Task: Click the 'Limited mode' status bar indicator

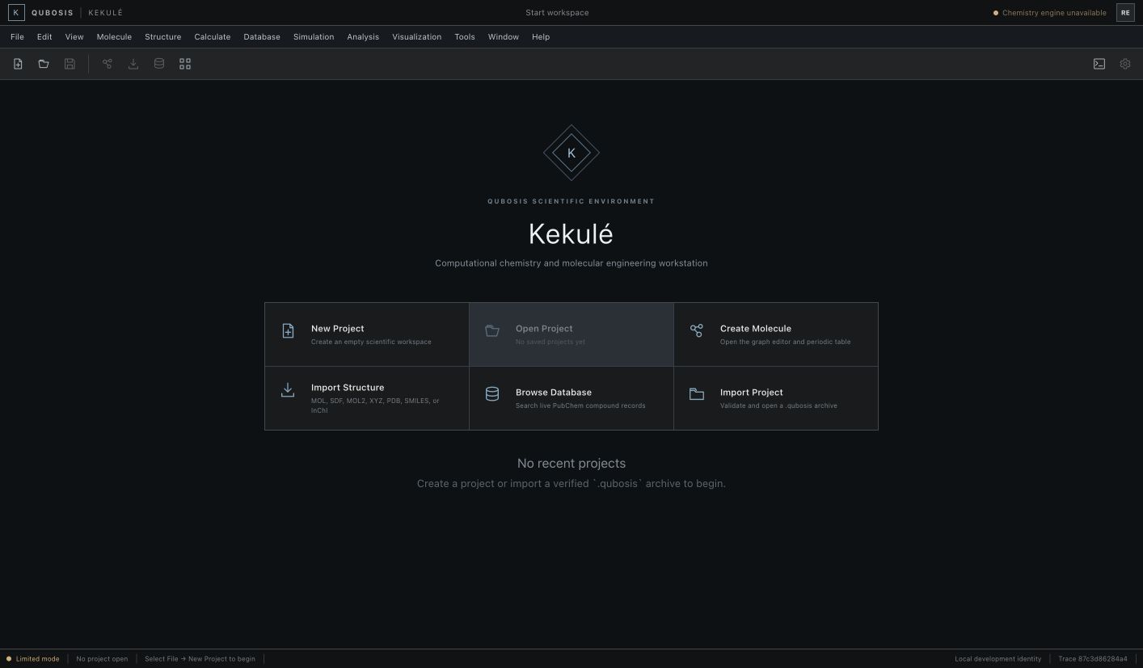Action: pos(33,659)
